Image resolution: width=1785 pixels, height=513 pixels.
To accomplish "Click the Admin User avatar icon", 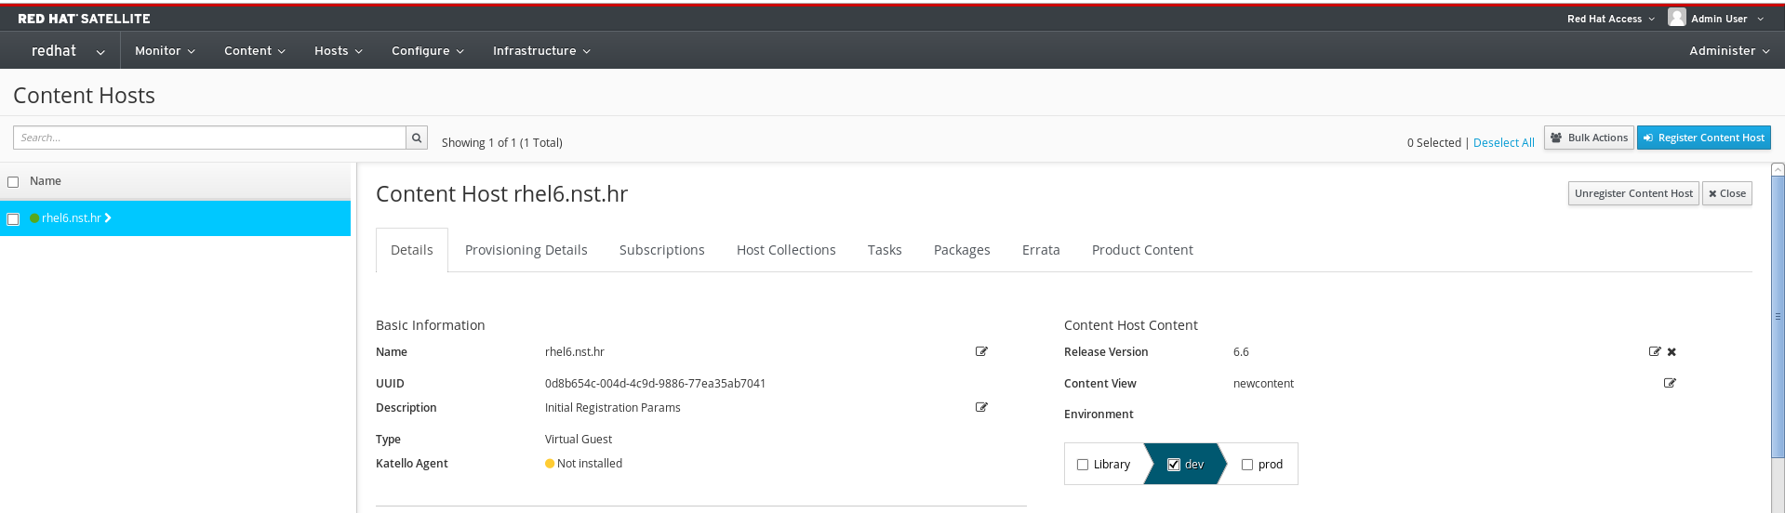I will tap(1676, 18).
